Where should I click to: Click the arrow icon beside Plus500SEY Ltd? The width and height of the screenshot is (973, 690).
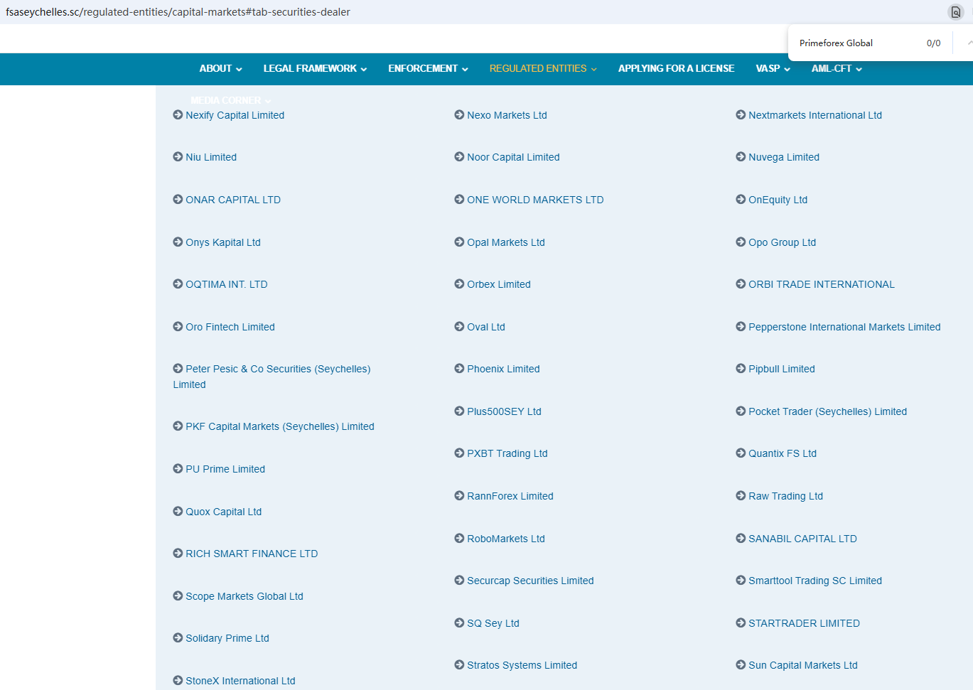[459, 411]
